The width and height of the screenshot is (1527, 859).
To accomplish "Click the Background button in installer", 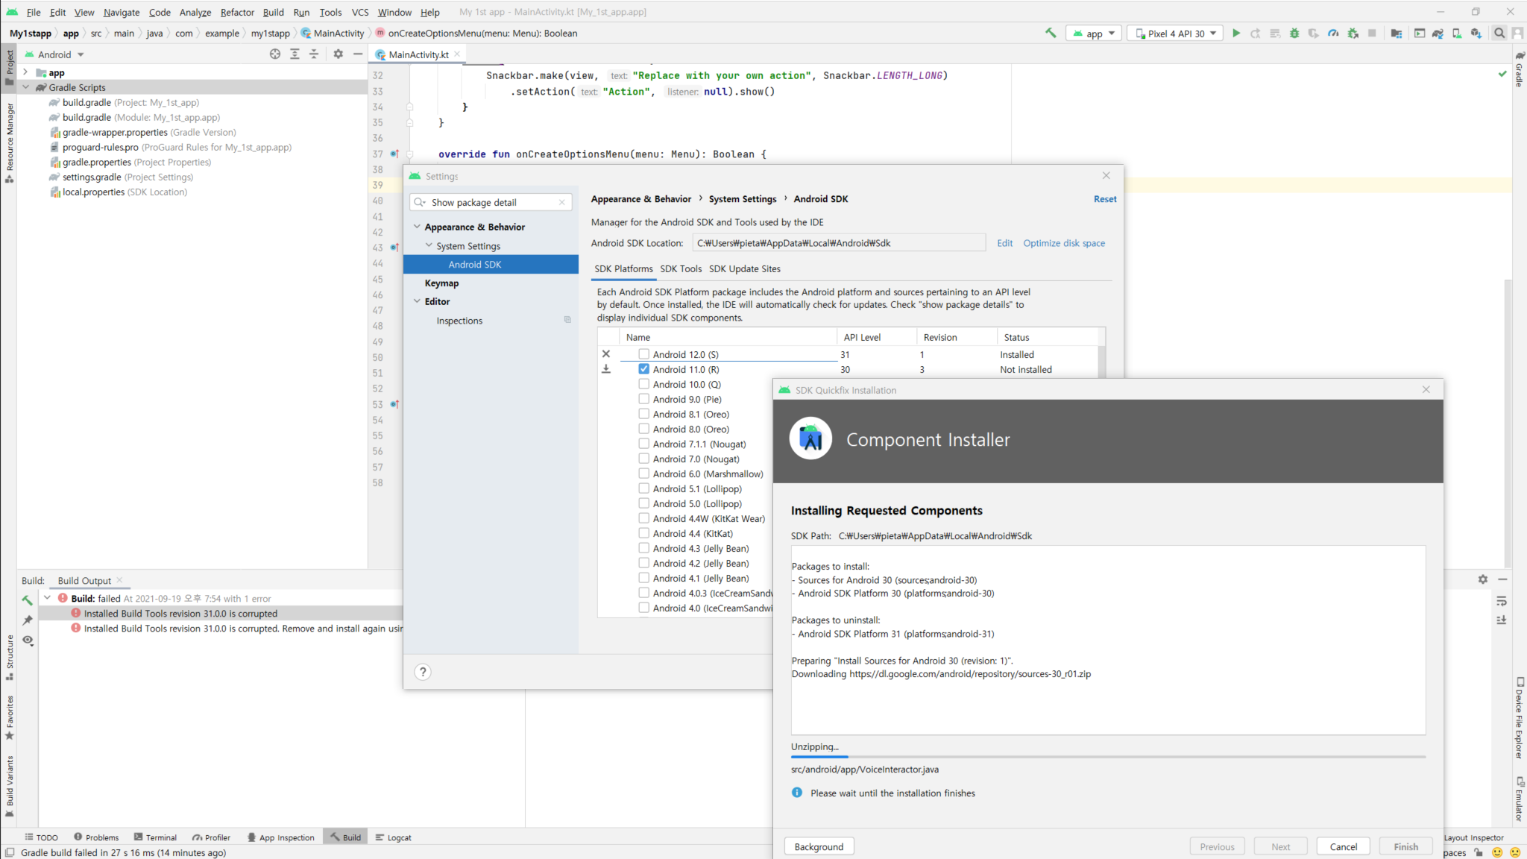I will 819,846.
